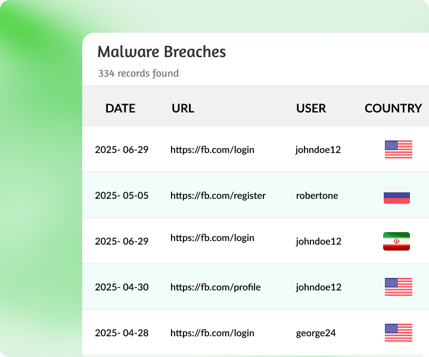Image resolution: width=429 pixels, height=357 pixels.
Task: Click the date 2025-05-05
Action: (x=122, y=195)
